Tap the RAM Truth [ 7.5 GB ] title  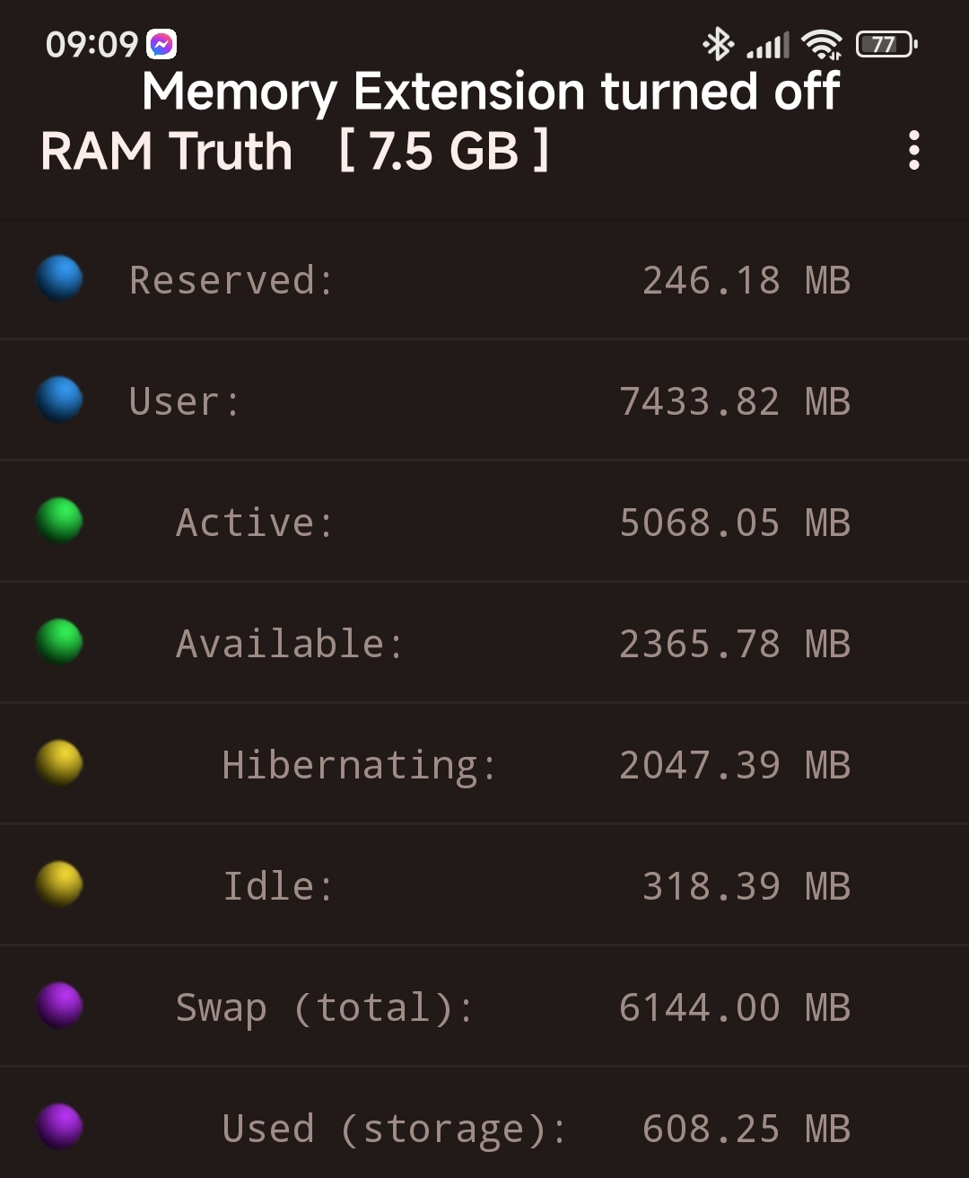pos(295,151)
